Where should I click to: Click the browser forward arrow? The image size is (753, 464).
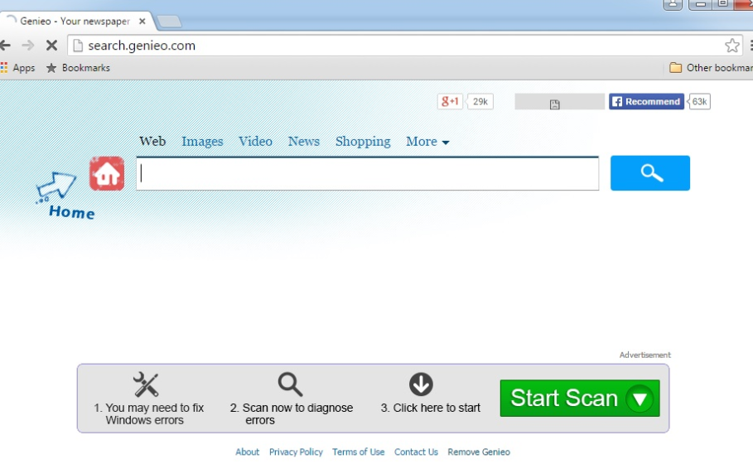pyautogui.click(x=28, y=46)
